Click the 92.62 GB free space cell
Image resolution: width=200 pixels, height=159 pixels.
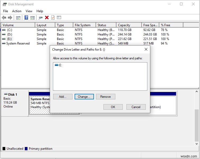pyautogui.click(x=149, y=30)
